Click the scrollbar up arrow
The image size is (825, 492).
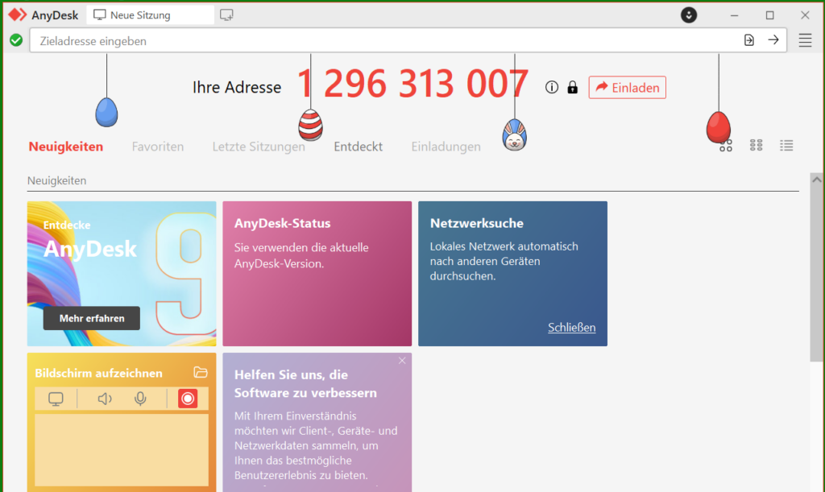817,180
